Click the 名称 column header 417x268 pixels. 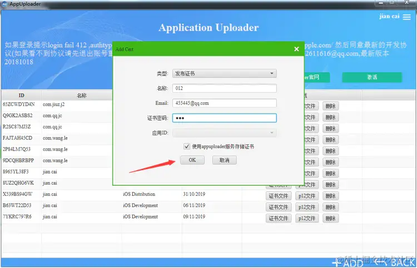81,96
